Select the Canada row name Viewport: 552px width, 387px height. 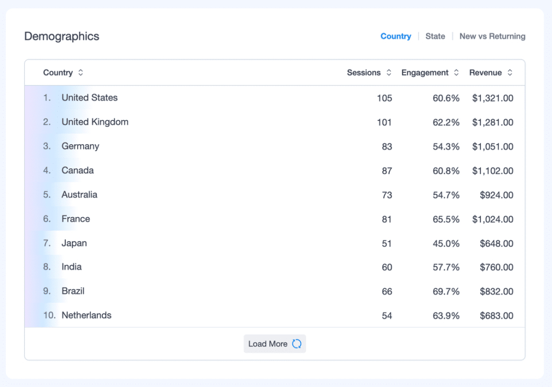click(x=78, y=171)
